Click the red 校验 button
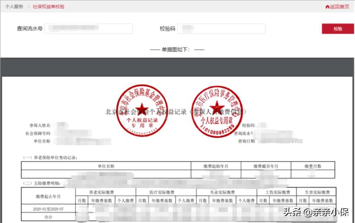This screenshot has width=355, height=223. pyautogui.click(x=338, y=29)
